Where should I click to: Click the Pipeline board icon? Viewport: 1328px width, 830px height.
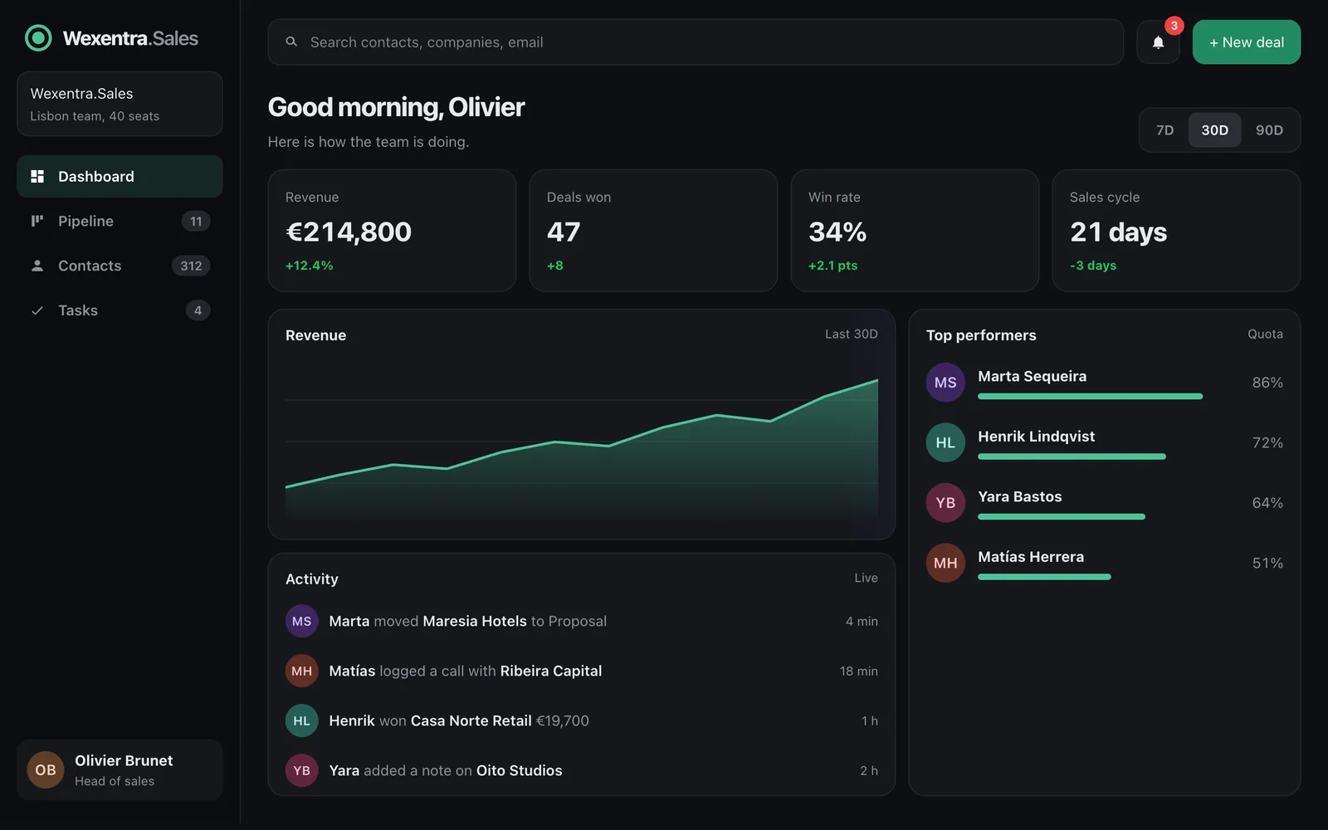tap(37, 221)
